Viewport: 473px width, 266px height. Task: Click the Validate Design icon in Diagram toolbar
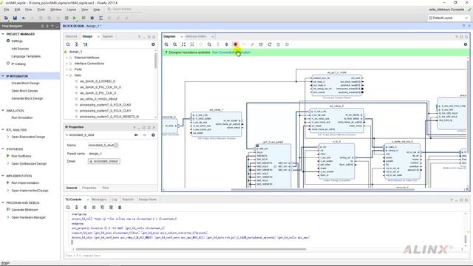[261, 44]
